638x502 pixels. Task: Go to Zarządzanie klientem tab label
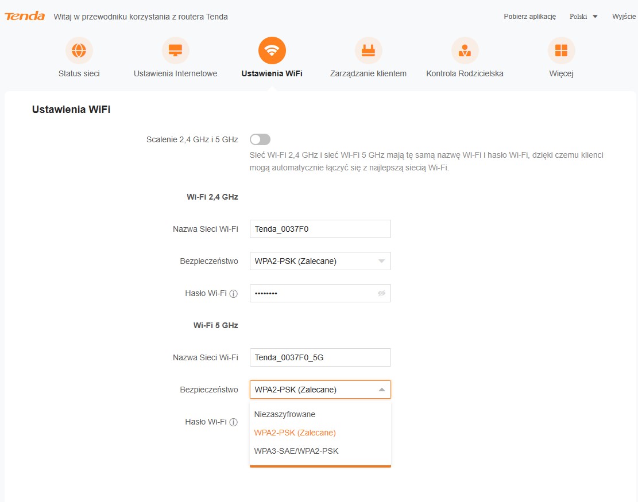tap(368, 73)
